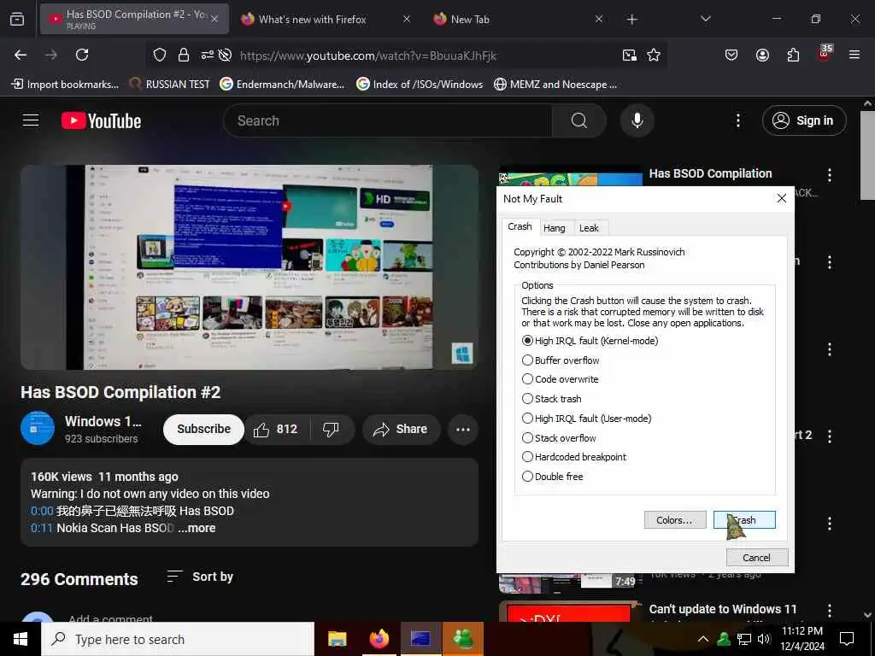The image size is (875, 656).
Task: Open the RUSSIAN TEST bookmark
Action: point(170,85)
